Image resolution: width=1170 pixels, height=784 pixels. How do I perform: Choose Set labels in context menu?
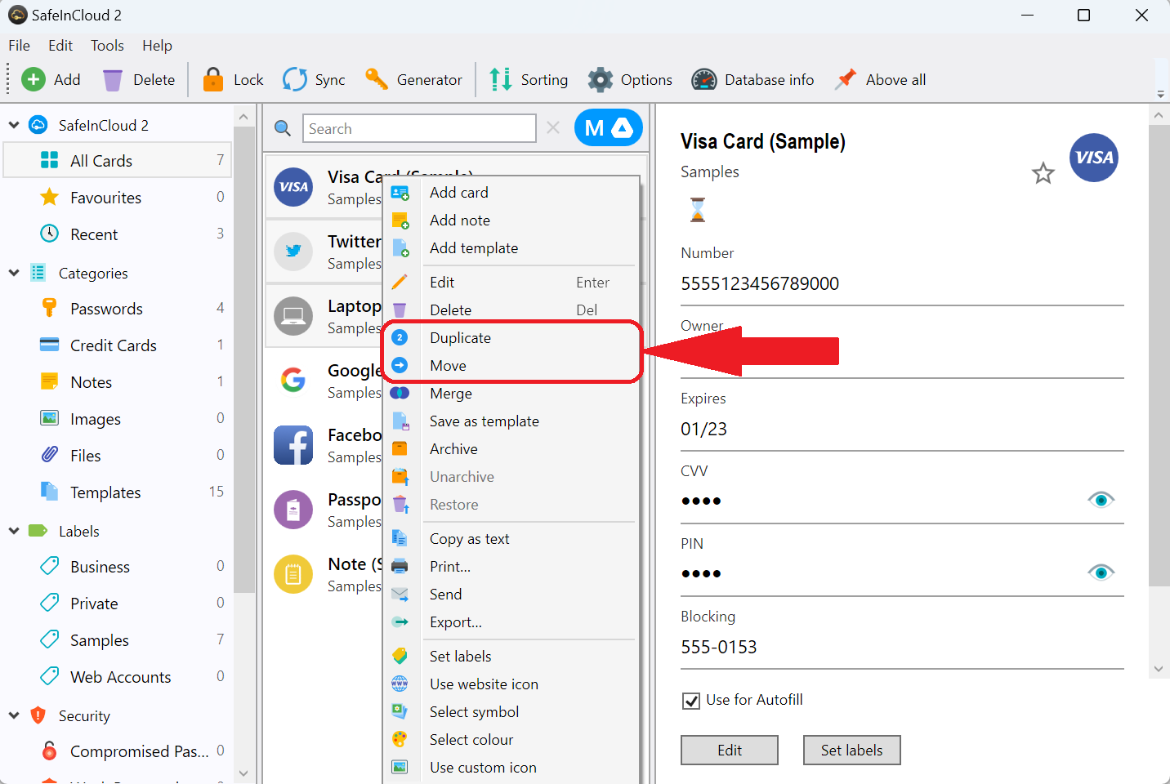[511, 657]
